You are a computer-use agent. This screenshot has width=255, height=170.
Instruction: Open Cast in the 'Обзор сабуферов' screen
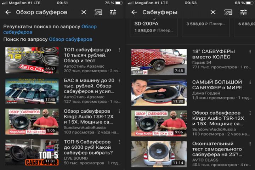98,12
